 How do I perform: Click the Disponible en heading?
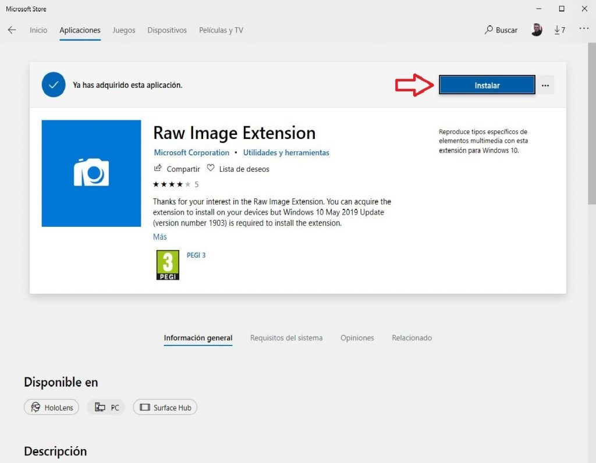pyautogui.click(x=61, y=382)
